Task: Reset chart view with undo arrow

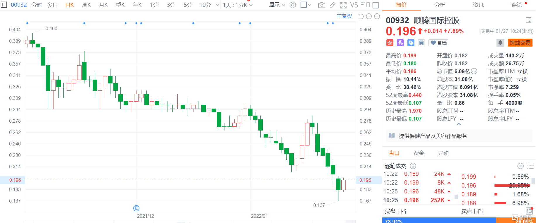Action: [x=361, y=16]
